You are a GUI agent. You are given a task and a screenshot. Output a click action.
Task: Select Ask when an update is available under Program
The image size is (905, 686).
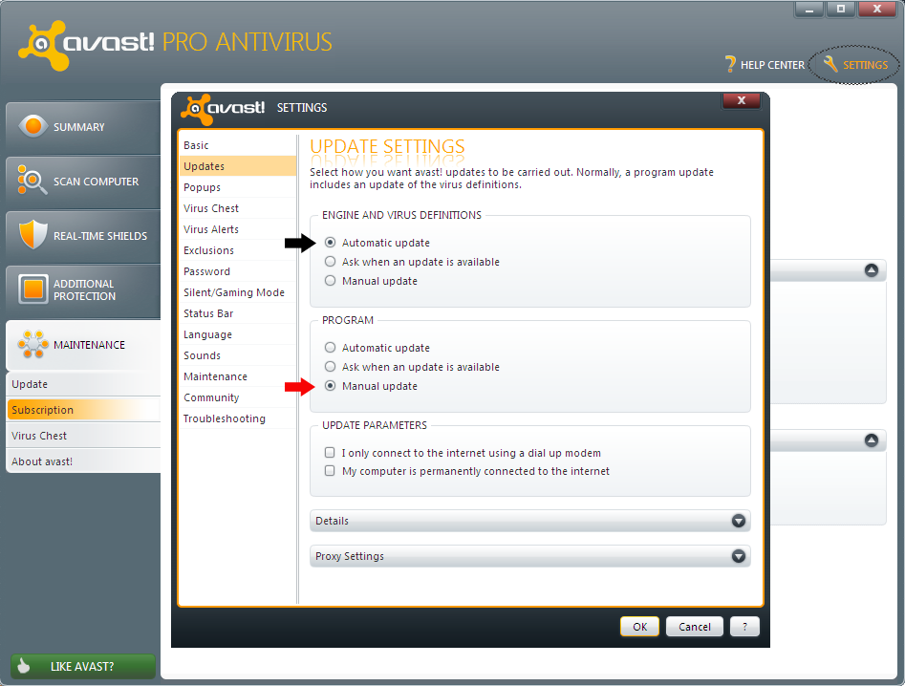pyautogui.click(x=330, y=366)
